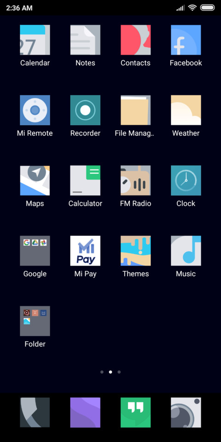Go to the first home screen page dot
Image resolution: width=221 pixels, height=442 pixels.
102,372
